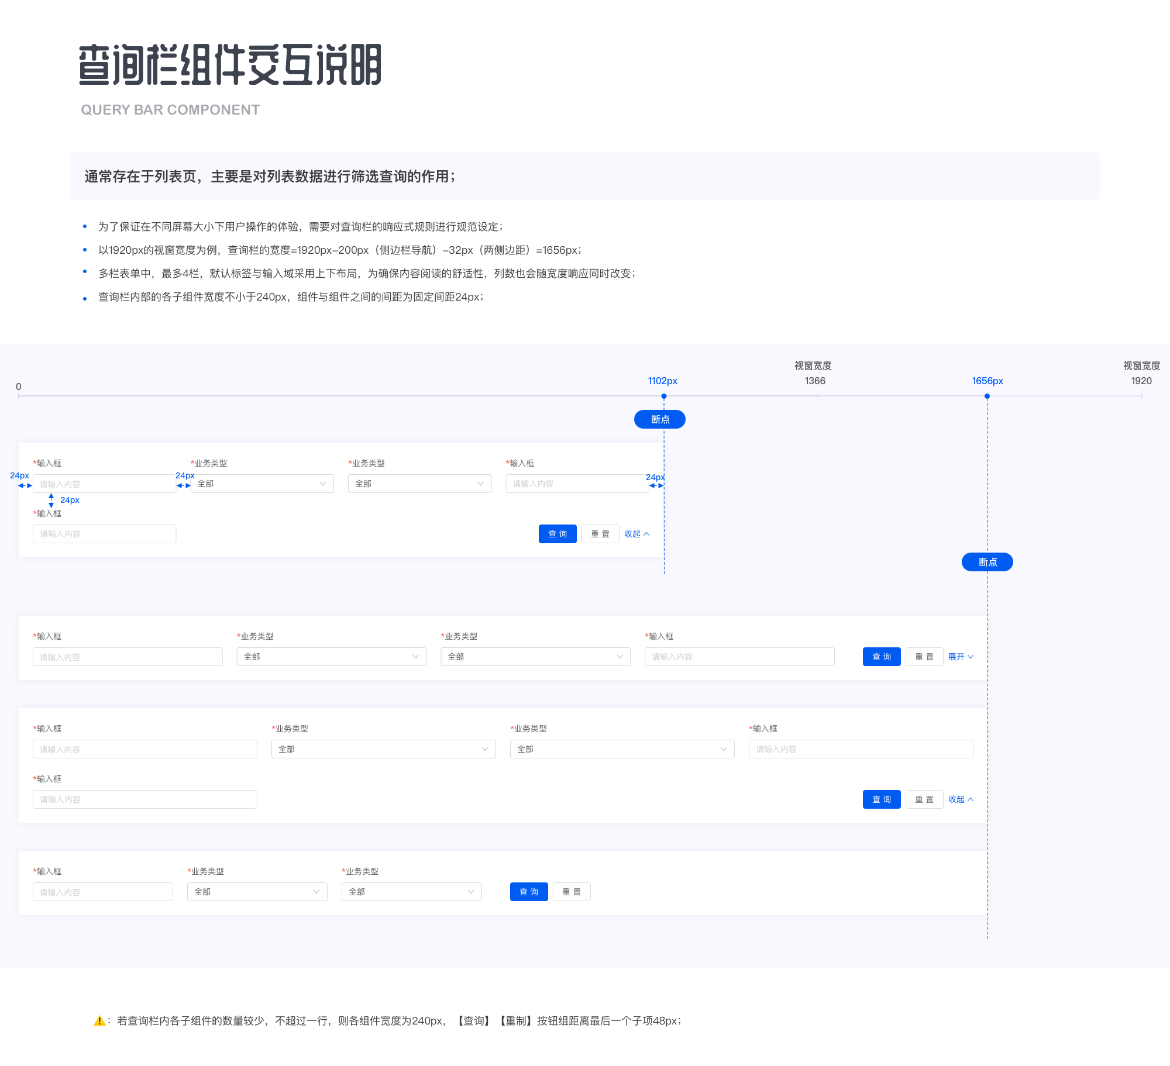This screenshot has width=1170, height=1066.
Task: Focus the first 输入框 field in the collapsed query bar
Action: click(x=128, y=657)
